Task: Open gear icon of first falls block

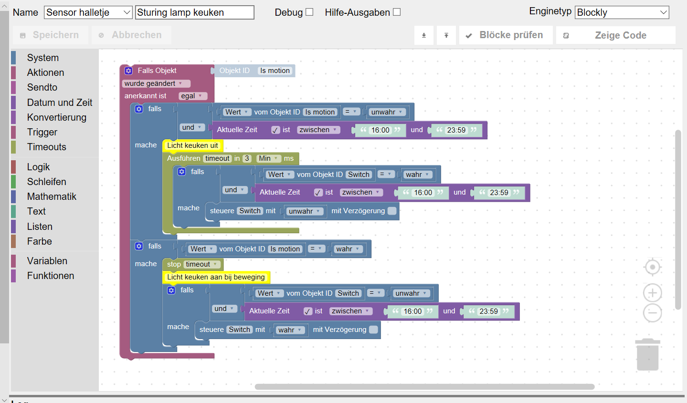Action: coord(139,109)
